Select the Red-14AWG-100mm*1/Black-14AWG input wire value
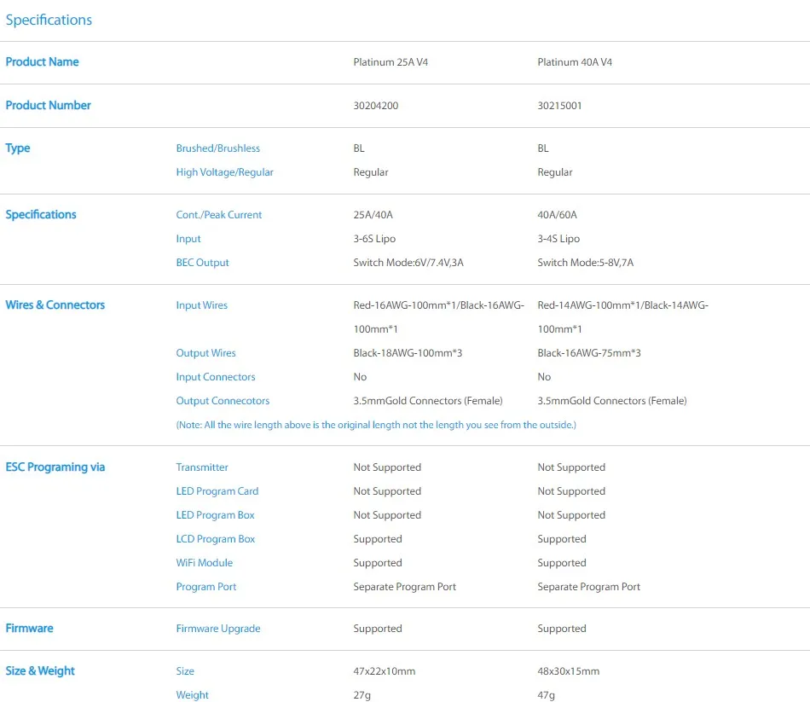The image size is (810, 702). click(x=622, y=317)
